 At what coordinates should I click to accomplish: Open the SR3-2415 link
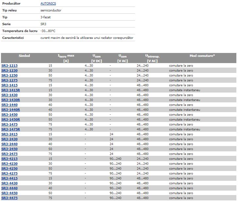tap(9, 134)
